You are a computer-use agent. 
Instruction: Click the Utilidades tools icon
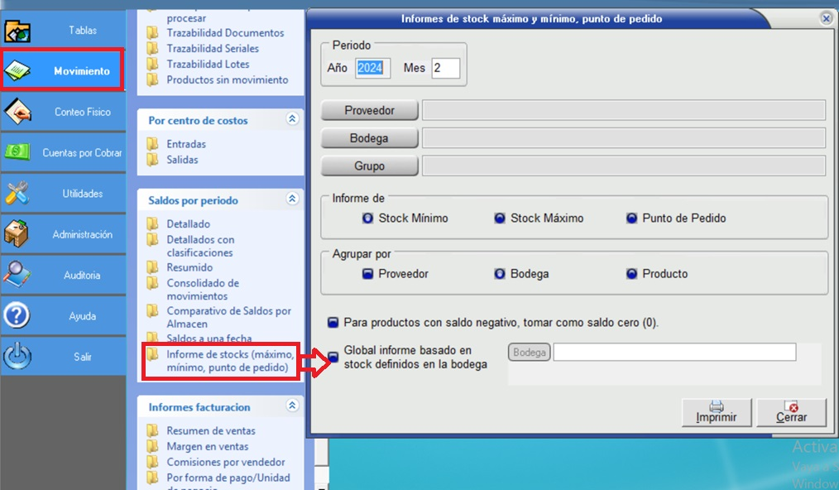(x=17, y=194)
